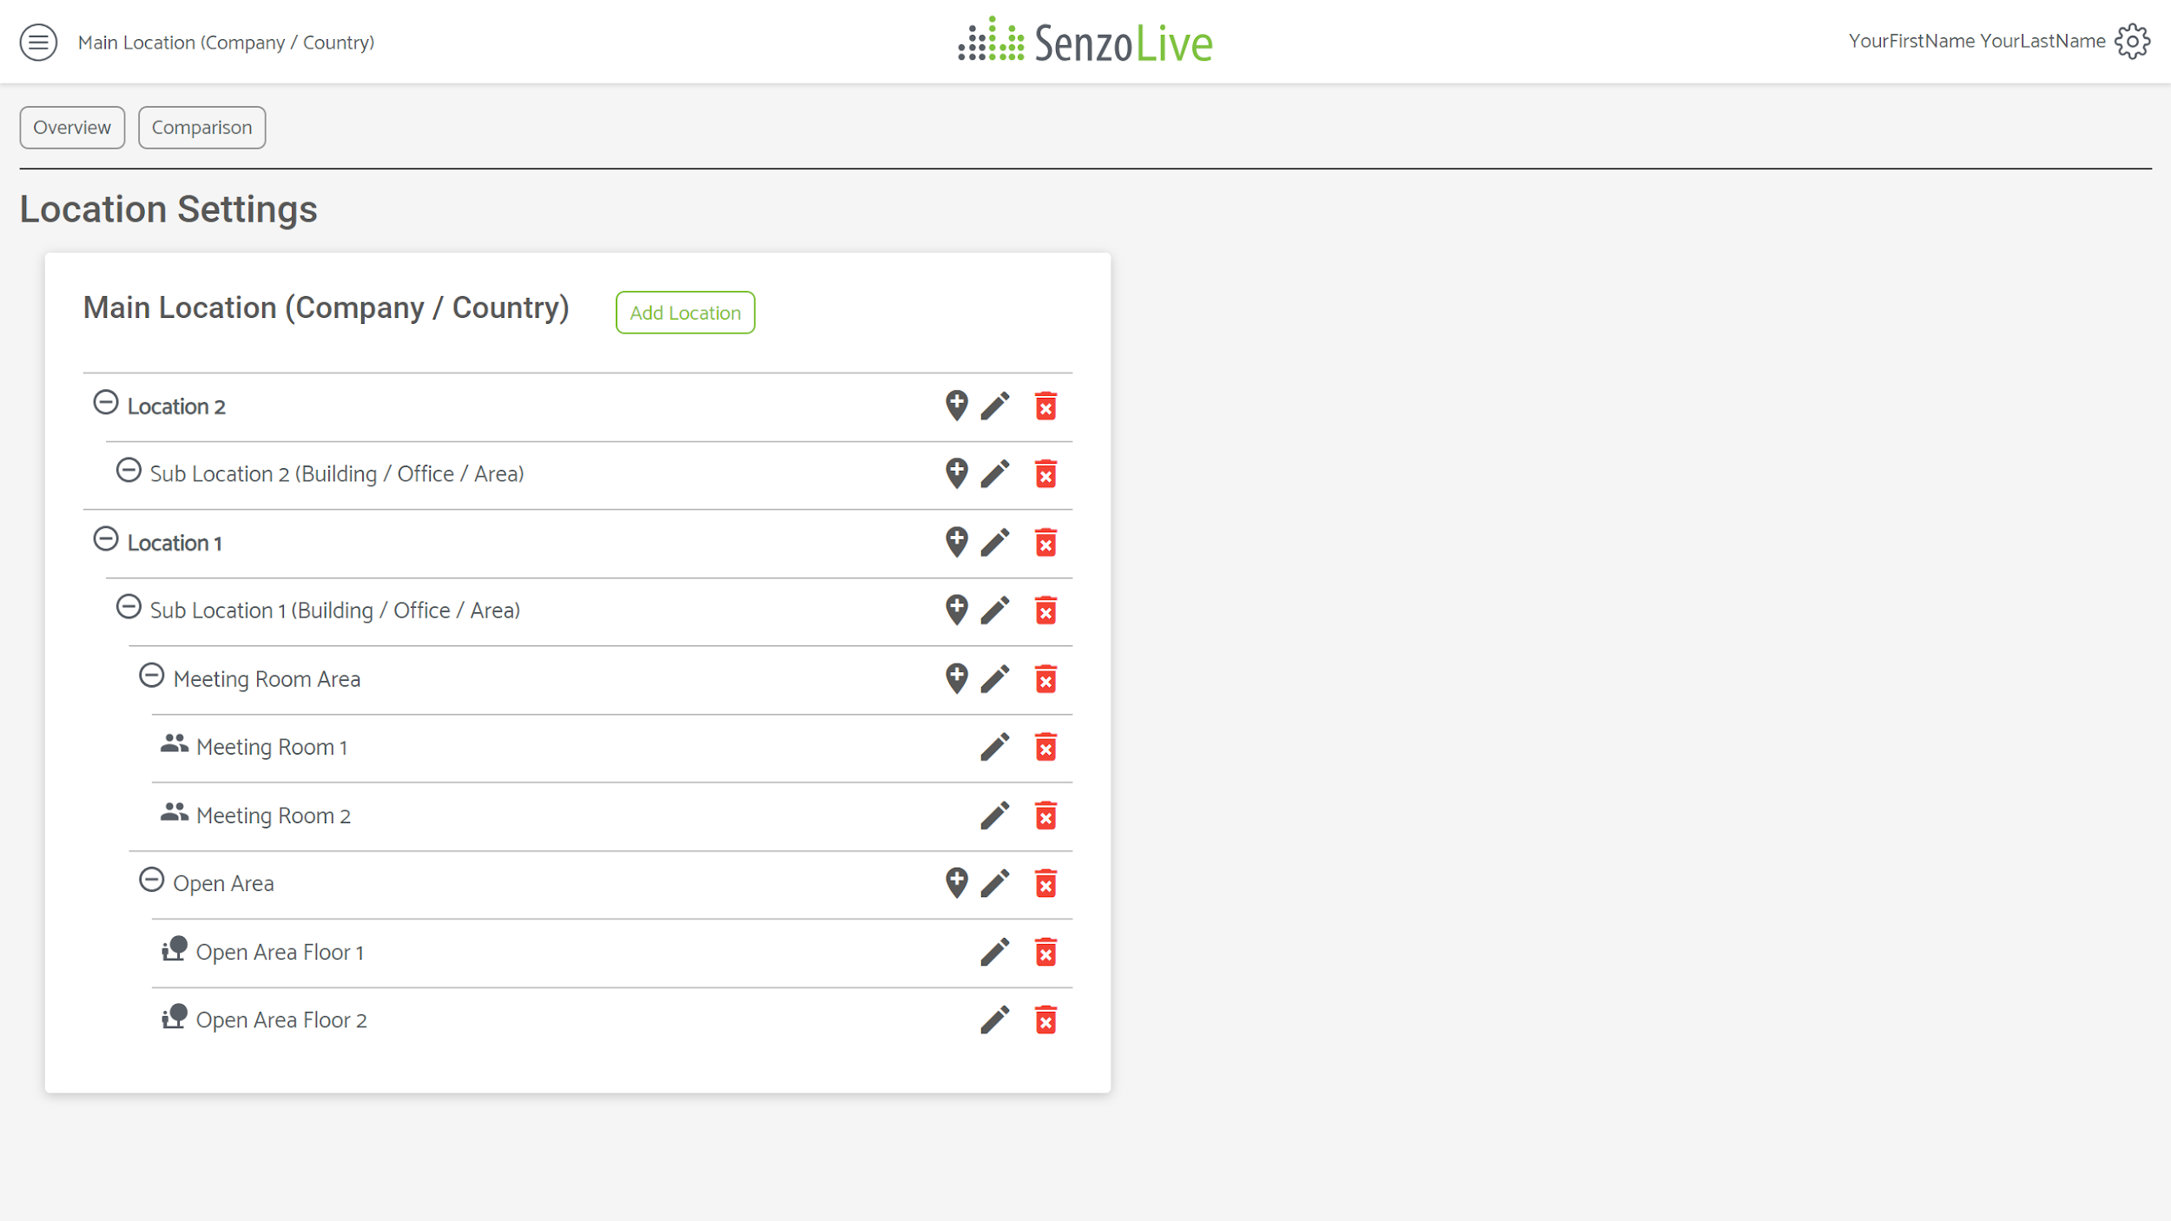Click desk icon beside Open Area Floor 1
2171x1221 pixels.
175,948
